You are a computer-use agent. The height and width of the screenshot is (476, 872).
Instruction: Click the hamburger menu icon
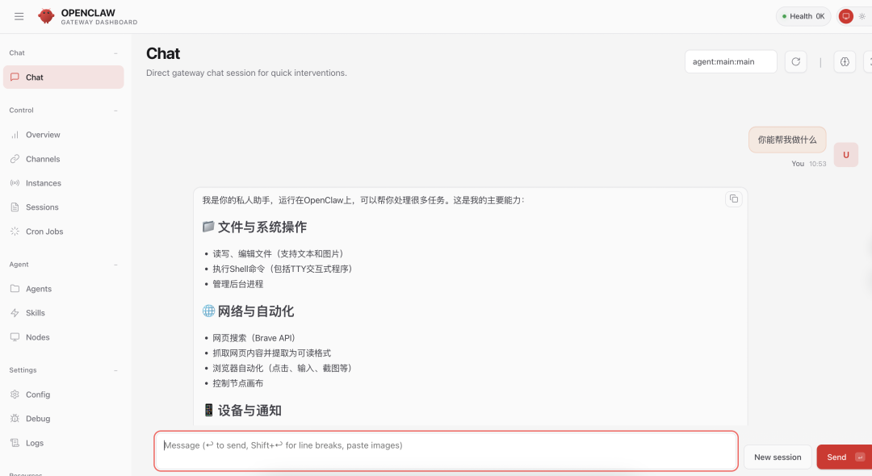[x=19, y=16]
